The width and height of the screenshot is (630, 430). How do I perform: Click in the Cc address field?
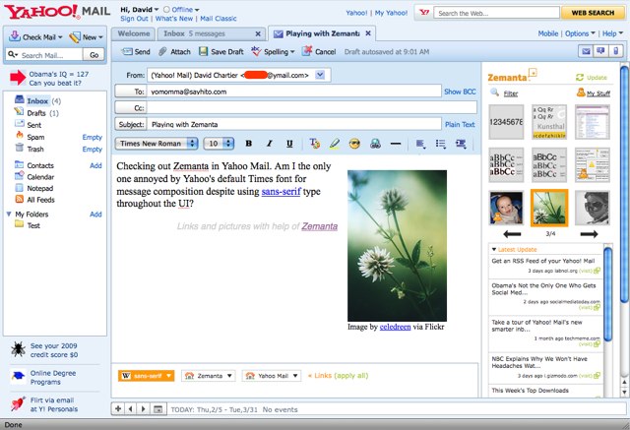click(312, 108)
